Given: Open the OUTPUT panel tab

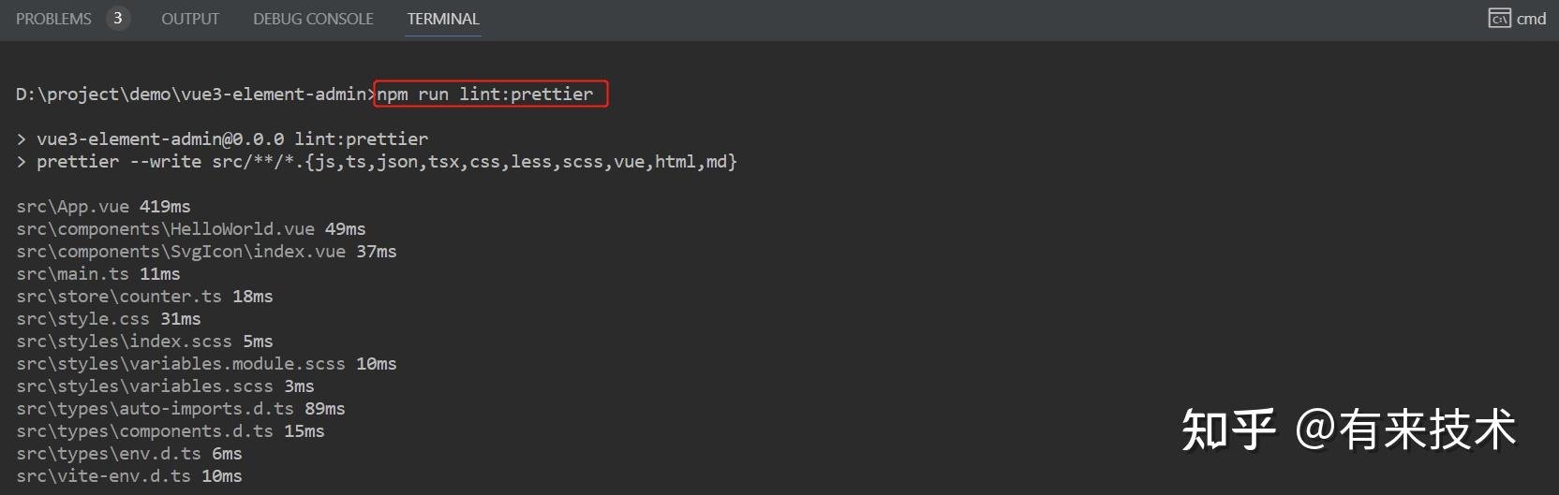Looking at the screenshot, I should click(190, 19).
